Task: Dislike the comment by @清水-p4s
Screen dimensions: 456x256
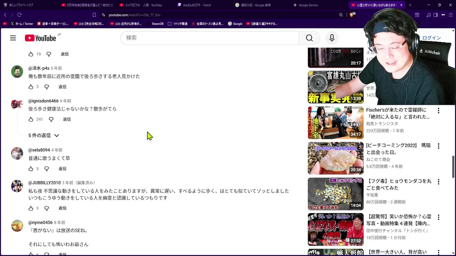Action: (47, 87)
